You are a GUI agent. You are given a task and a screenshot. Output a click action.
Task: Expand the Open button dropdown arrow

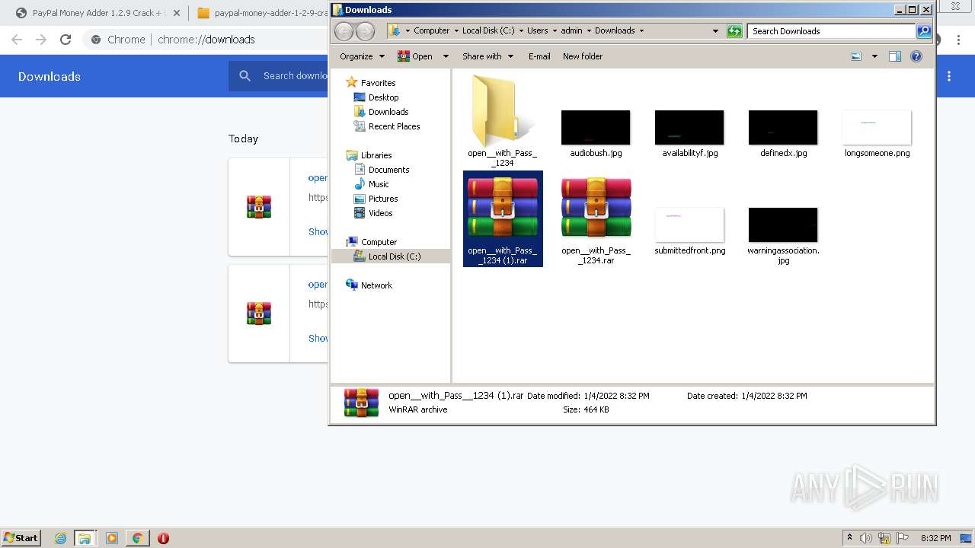point(446,56)
